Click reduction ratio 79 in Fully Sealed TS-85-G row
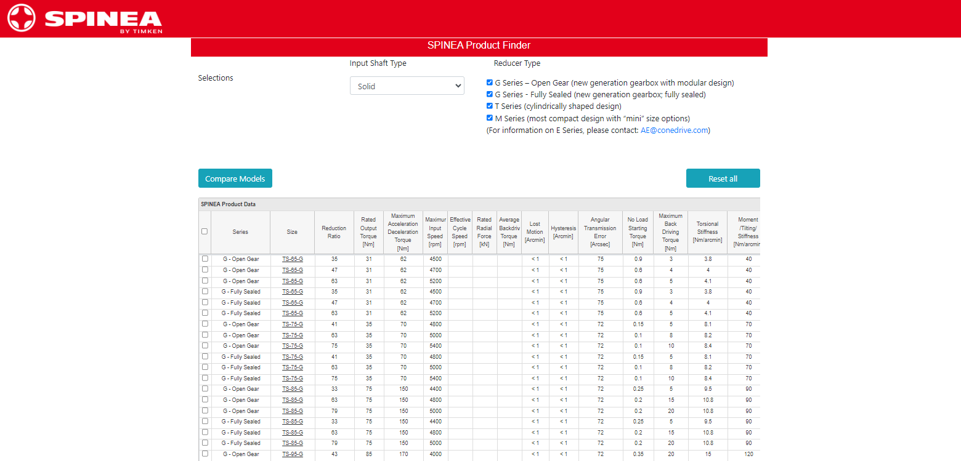Image resolution: width=961 pixels, height=461 pixels. pyautogui.click(x=334, y=443)
